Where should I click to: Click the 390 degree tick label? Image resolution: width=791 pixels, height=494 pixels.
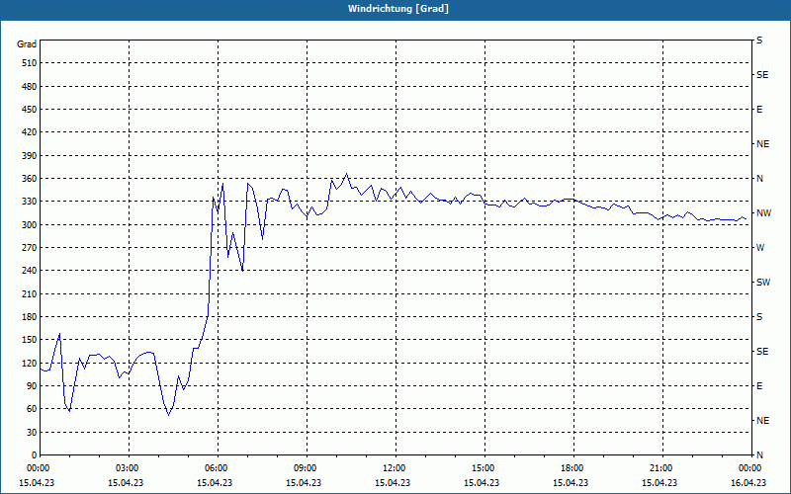point(30,156)
